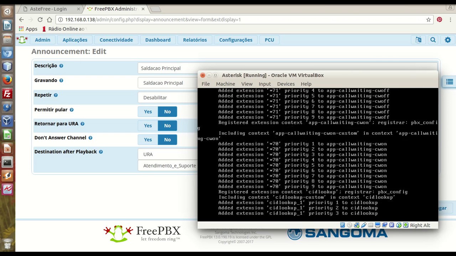The image size is (456, 256).
Task: Click VirtualBox hard disk activity status icon
Action: tap(342, 225)
